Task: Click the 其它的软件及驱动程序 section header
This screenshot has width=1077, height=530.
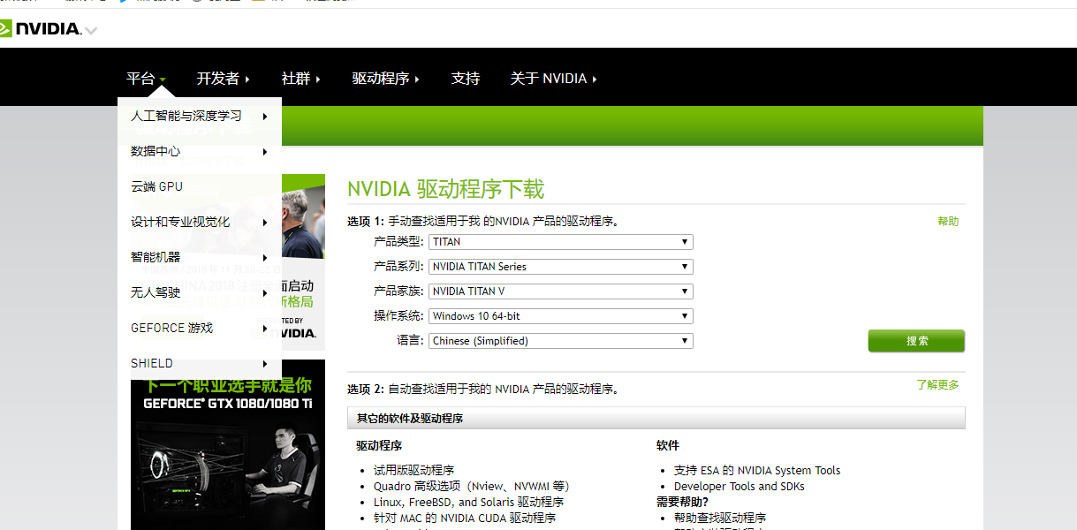Action: pos(656,418)
